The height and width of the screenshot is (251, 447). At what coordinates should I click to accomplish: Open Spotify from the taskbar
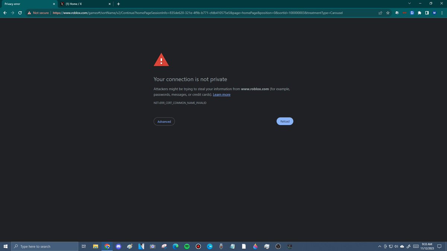(x=187, y=246)
